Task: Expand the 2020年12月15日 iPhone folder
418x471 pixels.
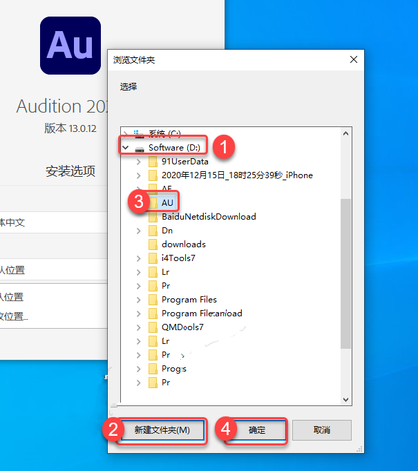Action: point(139,175)
